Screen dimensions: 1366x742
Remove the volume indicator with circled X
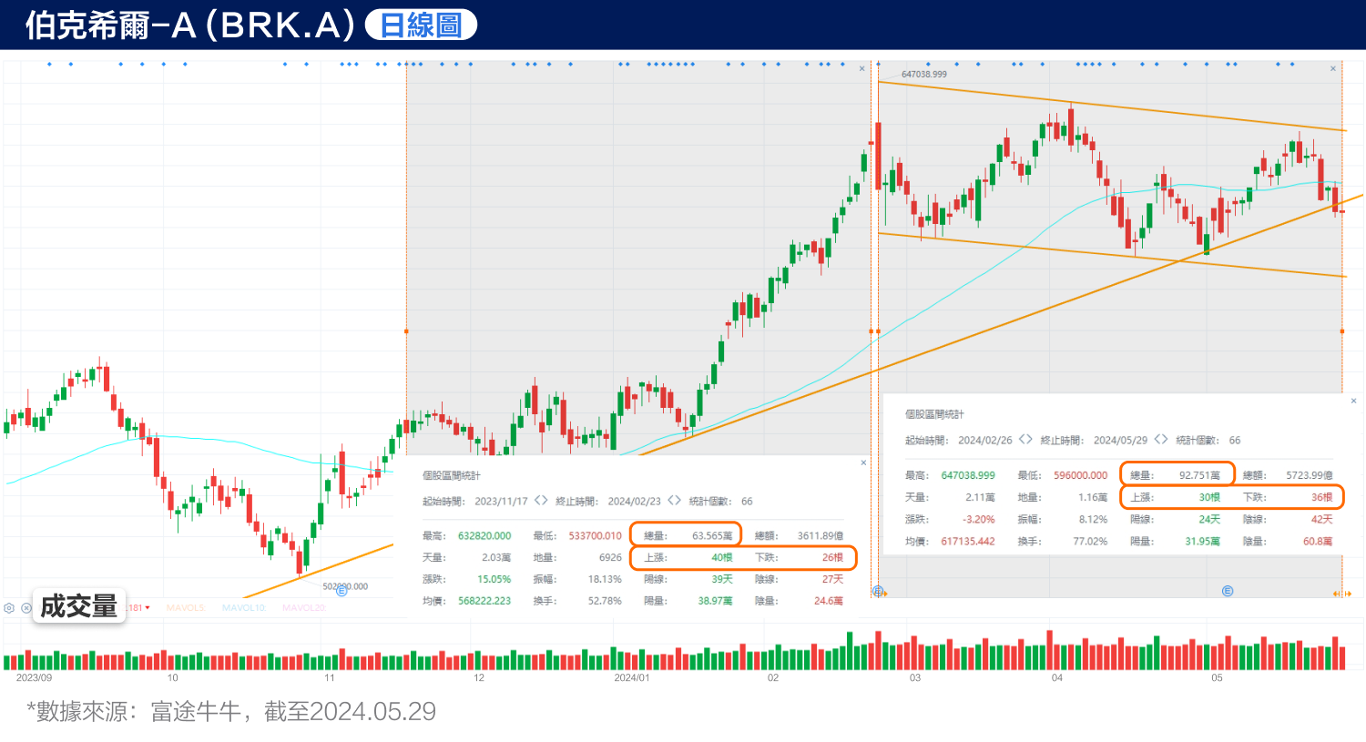(x=26, y=608)
